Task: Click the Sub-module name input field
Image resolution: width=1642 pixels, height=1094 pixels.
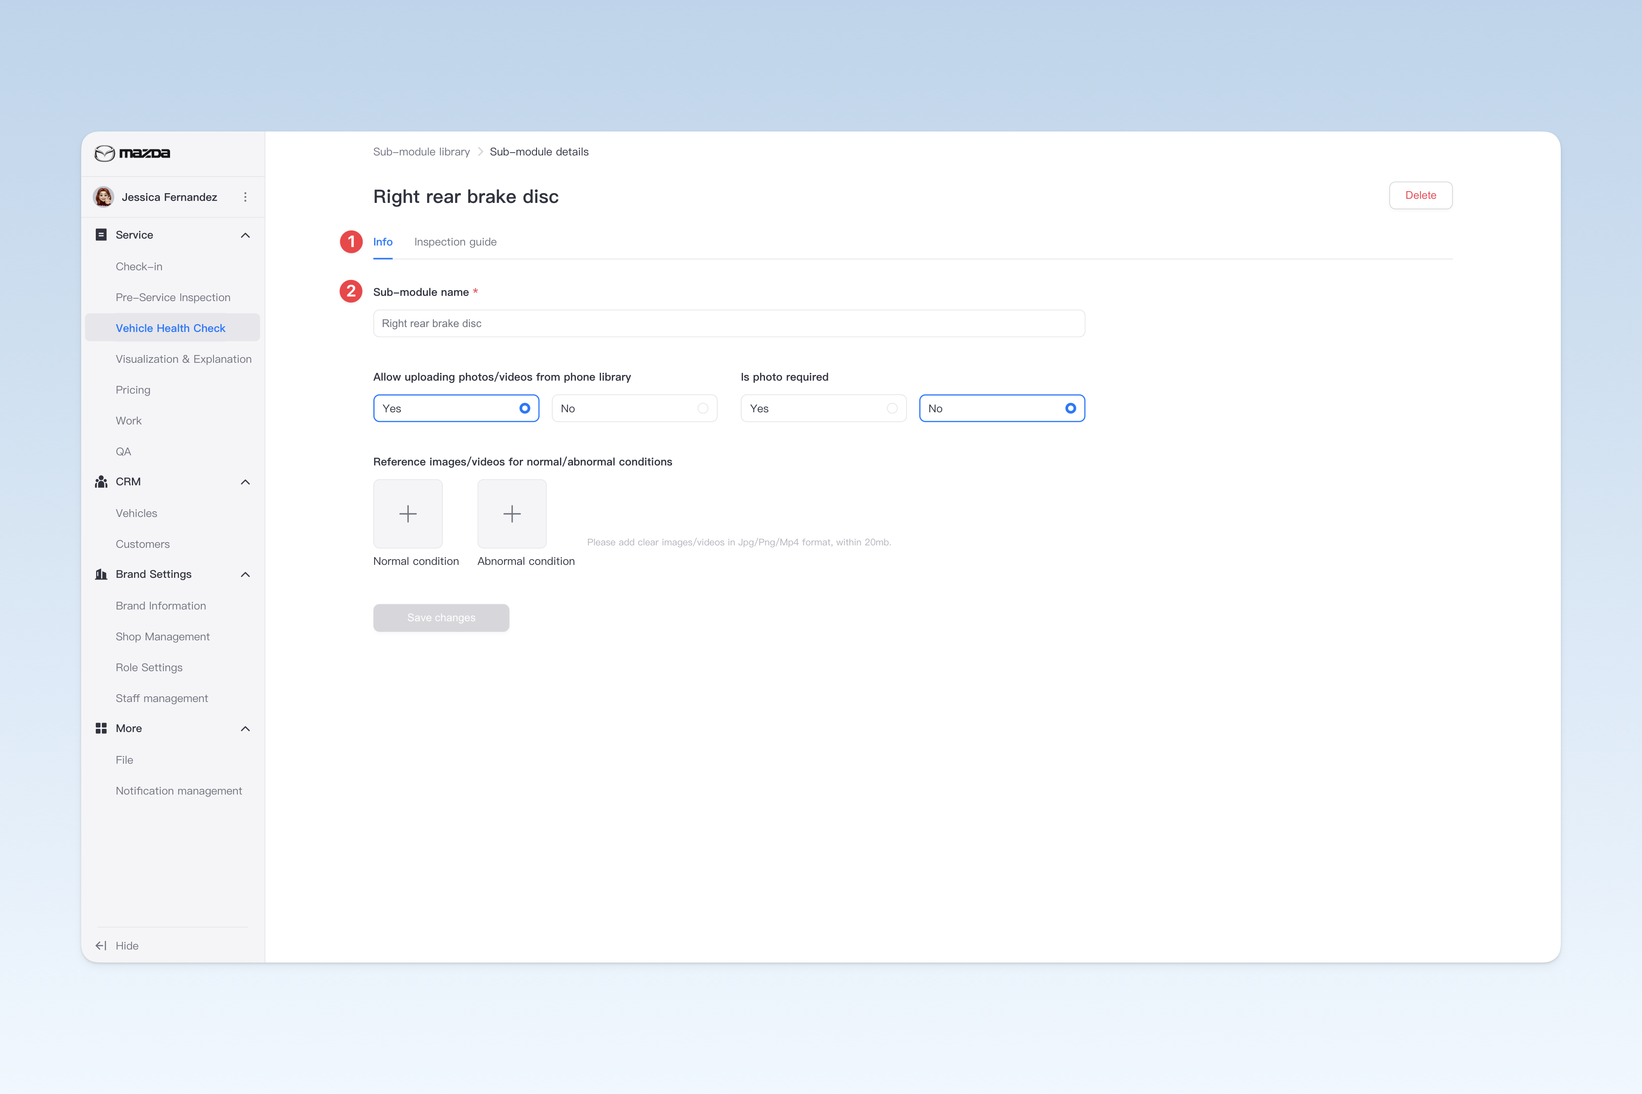Action: 729,324
